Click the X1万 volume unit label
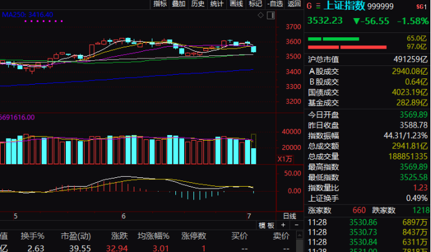The height and width of the screenshot is (252, 431). point(285,159)
